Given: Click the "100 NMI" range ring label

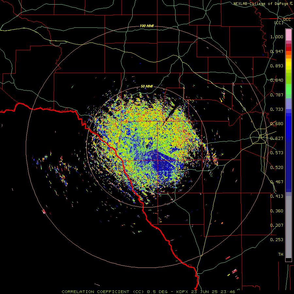Looking at the screenshot, I should (147, 26).
